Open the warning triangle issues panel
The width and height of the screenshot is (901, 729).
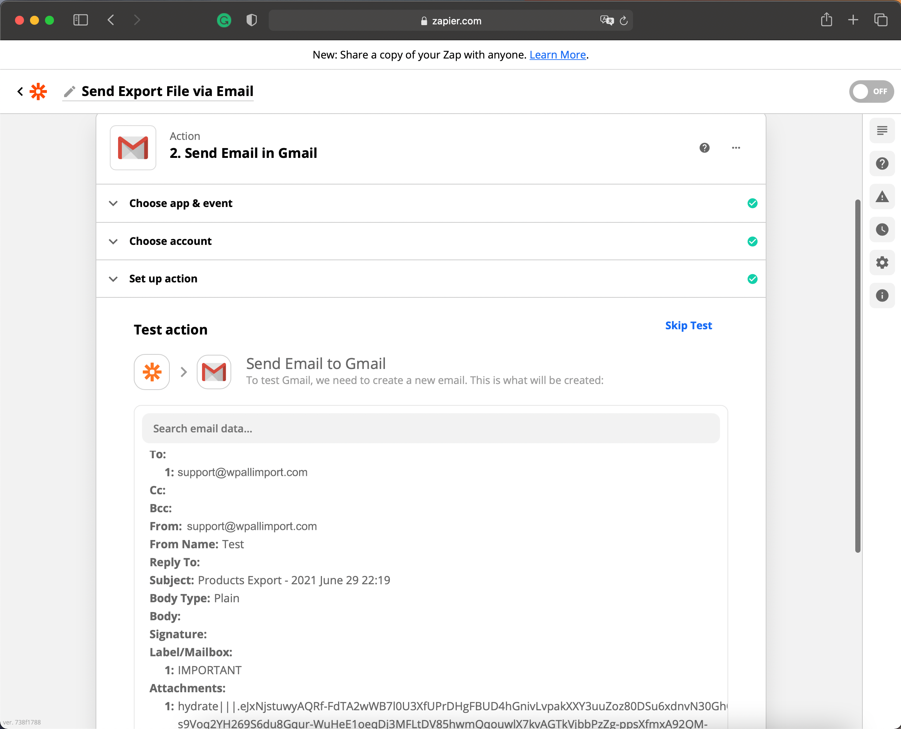[x=882, y=196]
